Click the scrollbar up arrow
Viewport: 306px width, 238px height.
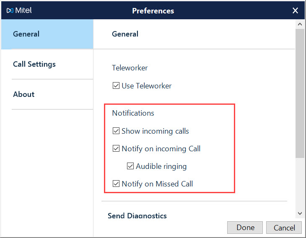(x=299, y=24)
